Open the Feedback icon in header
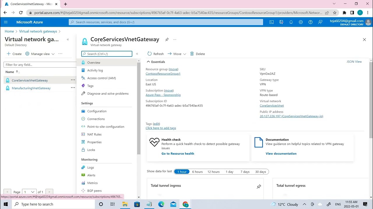The image size is (373, 209). coord(320,22)
